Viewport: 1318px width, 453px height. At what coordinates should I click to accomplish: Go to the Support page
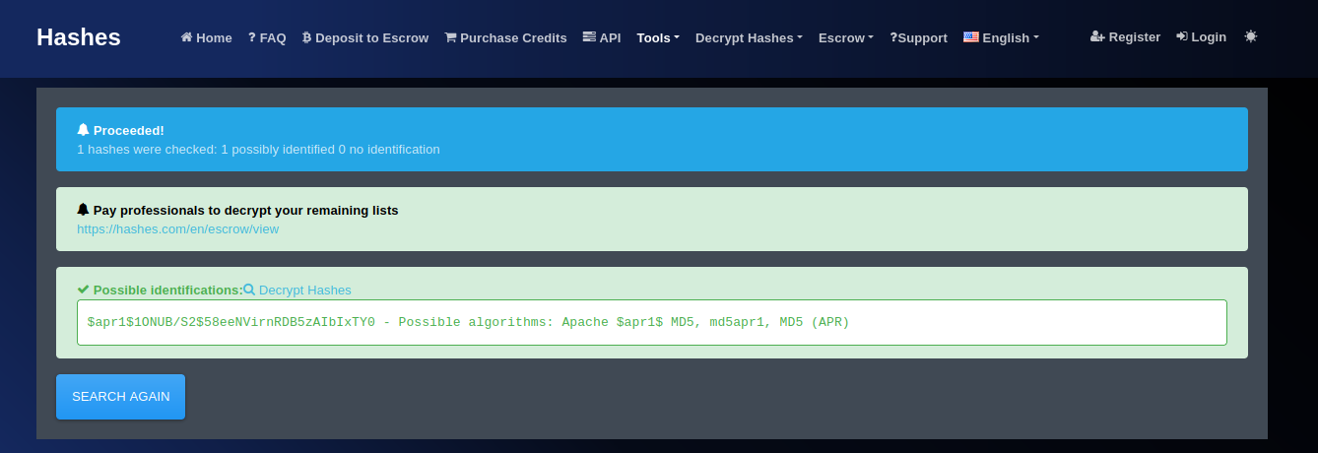[918, 37]
